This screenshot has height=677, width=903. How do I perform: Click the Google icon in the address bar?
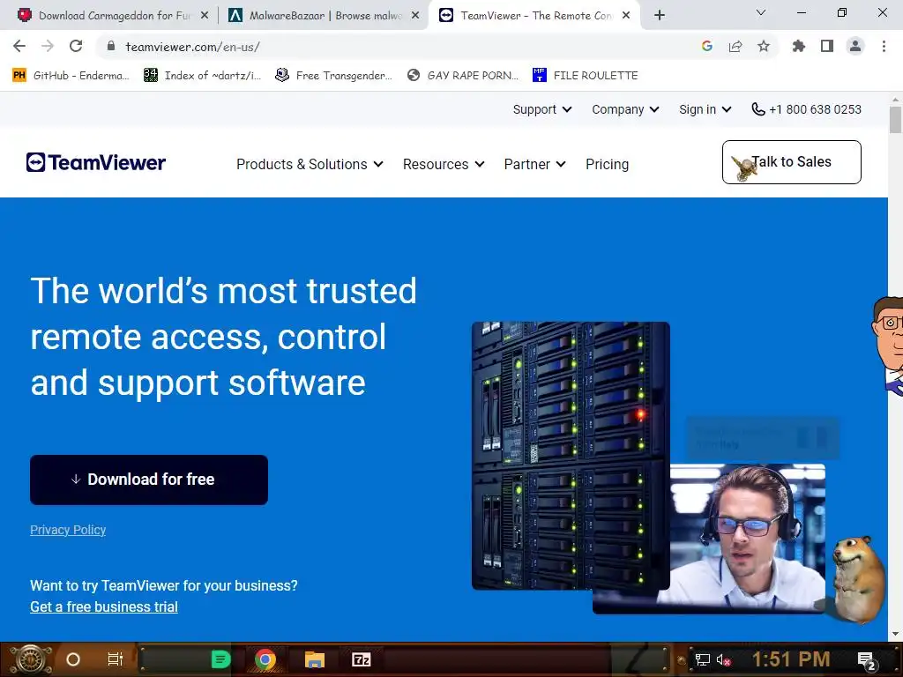pos(707,46)
